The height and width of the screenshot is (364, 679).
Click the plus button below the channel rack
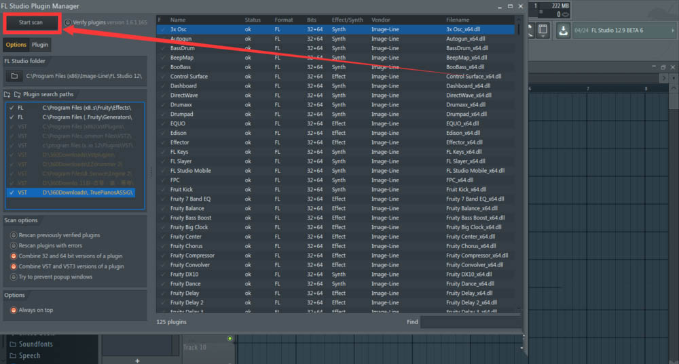[x=137, y=361]
